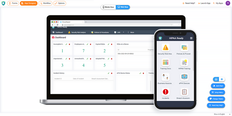Viewport: 232px width, 116px height.
Task: Open My Apps
Action: click(218, 3)
